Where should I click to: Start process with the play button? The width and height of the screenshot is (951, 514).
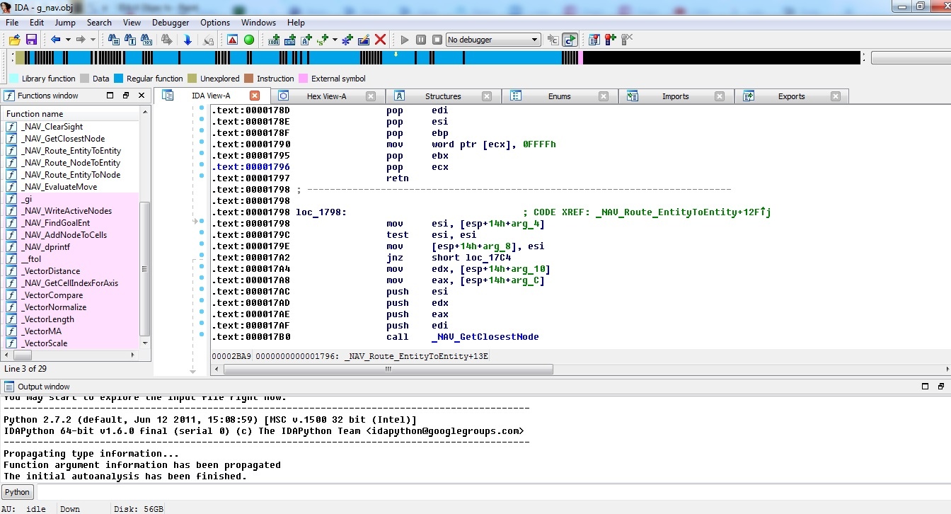tap(405, 40)
